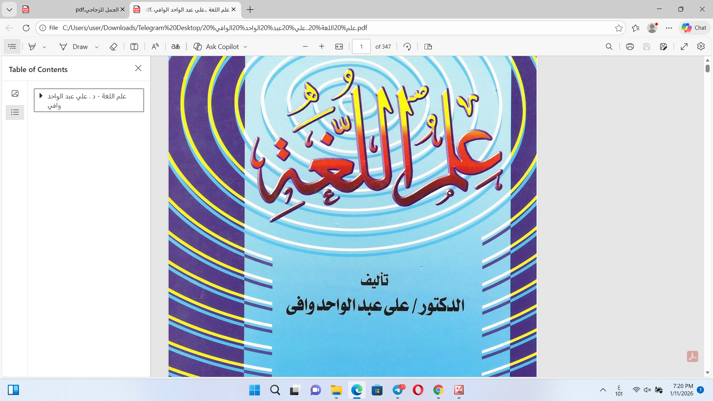Open the Favorites list
Image resolution: width=713 pixels, height=401 pixels.
tap(635, 28)
